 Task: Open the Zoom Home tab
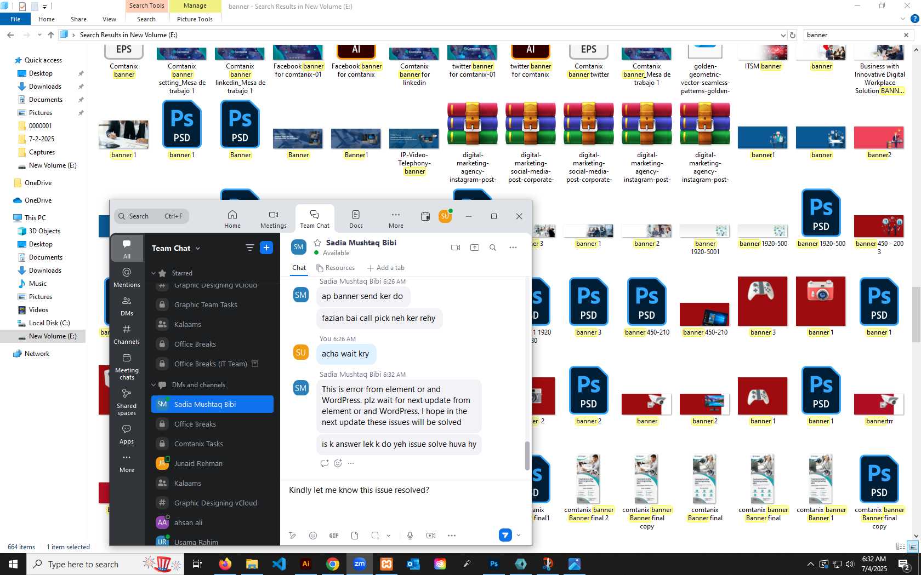pos(232,219)
